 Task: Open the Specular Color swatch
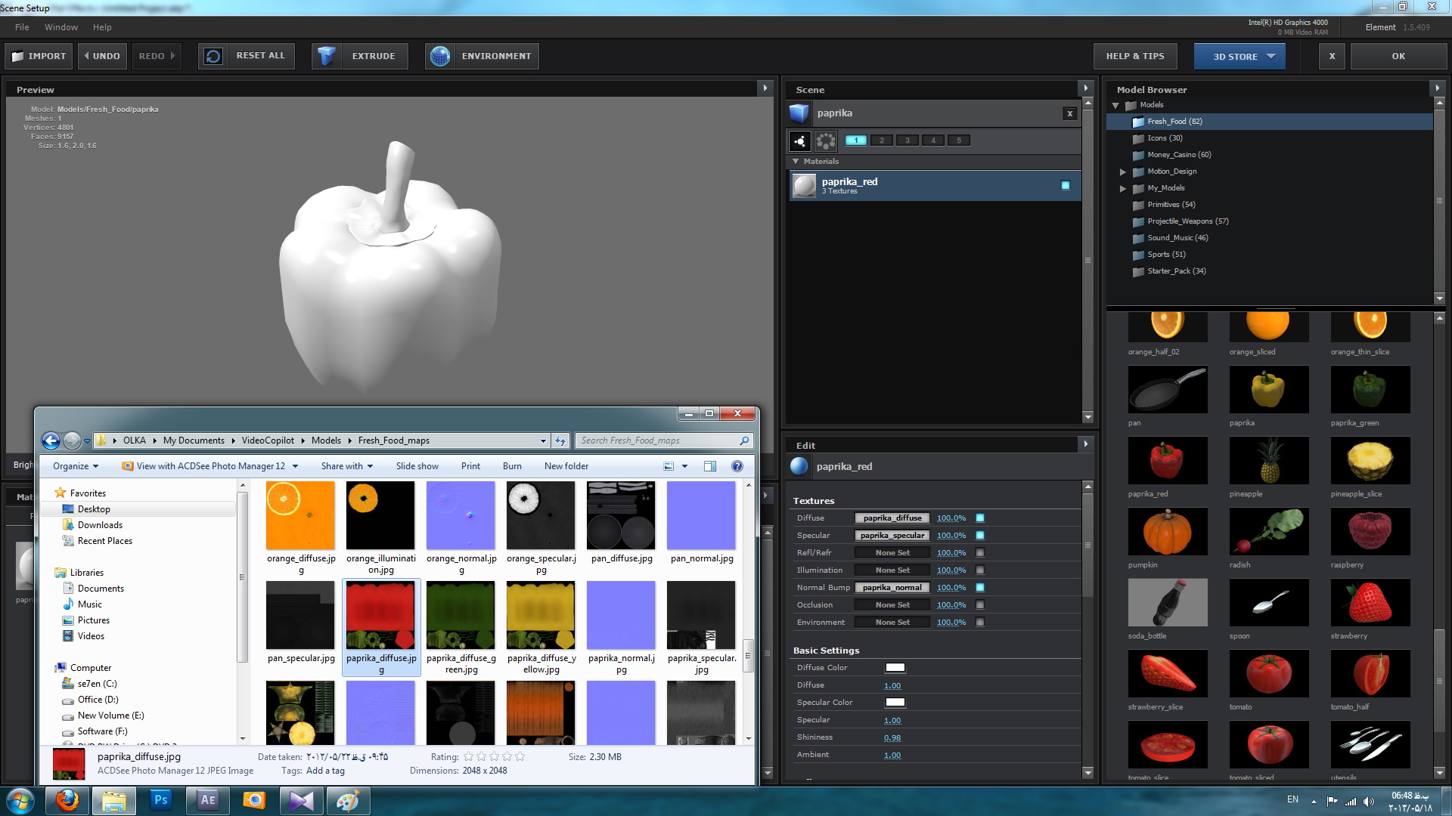click(895, 703)
